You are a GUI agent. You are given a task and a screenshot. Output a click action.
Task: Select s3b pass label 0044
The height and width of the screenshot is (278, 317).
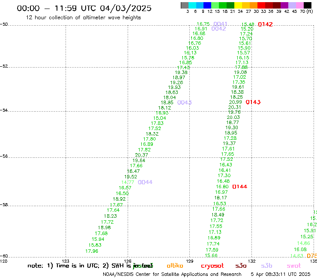point(145,182)
